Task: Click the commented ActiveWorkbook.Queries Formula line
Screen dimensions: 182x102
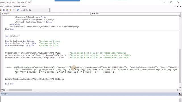Action: (92, 67)
